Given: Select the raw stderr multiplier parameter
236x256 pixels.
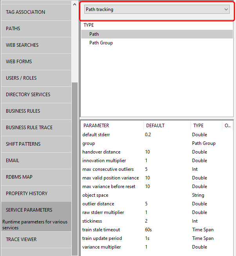Looking at the screenshot, I should coord(157,212).
